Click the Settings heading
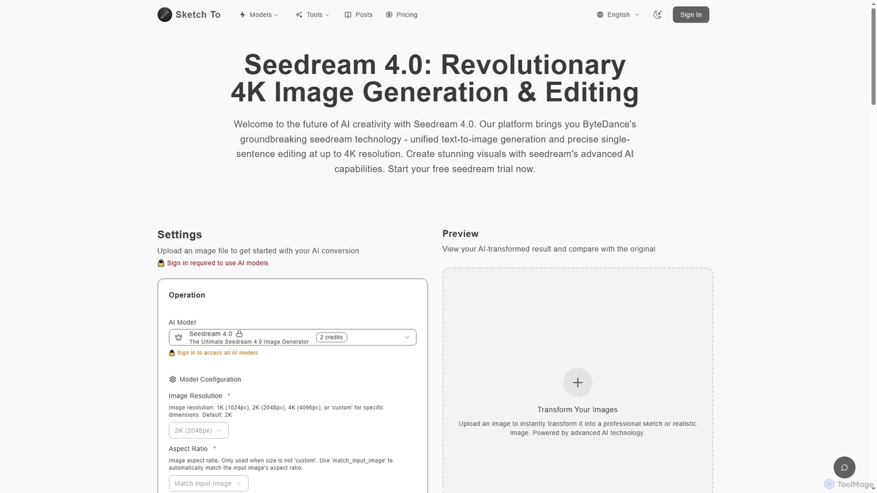Viewport: 877px width, 493px height. (x=180, y=234)
